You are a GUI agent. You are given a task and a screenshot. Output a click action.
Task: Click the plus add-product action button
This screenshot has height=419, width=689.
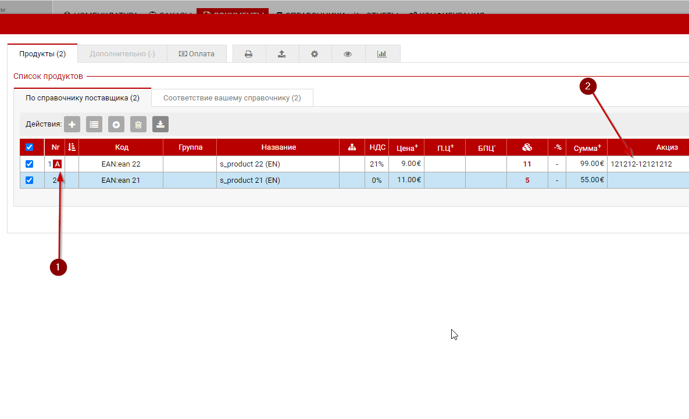point(72,124)
